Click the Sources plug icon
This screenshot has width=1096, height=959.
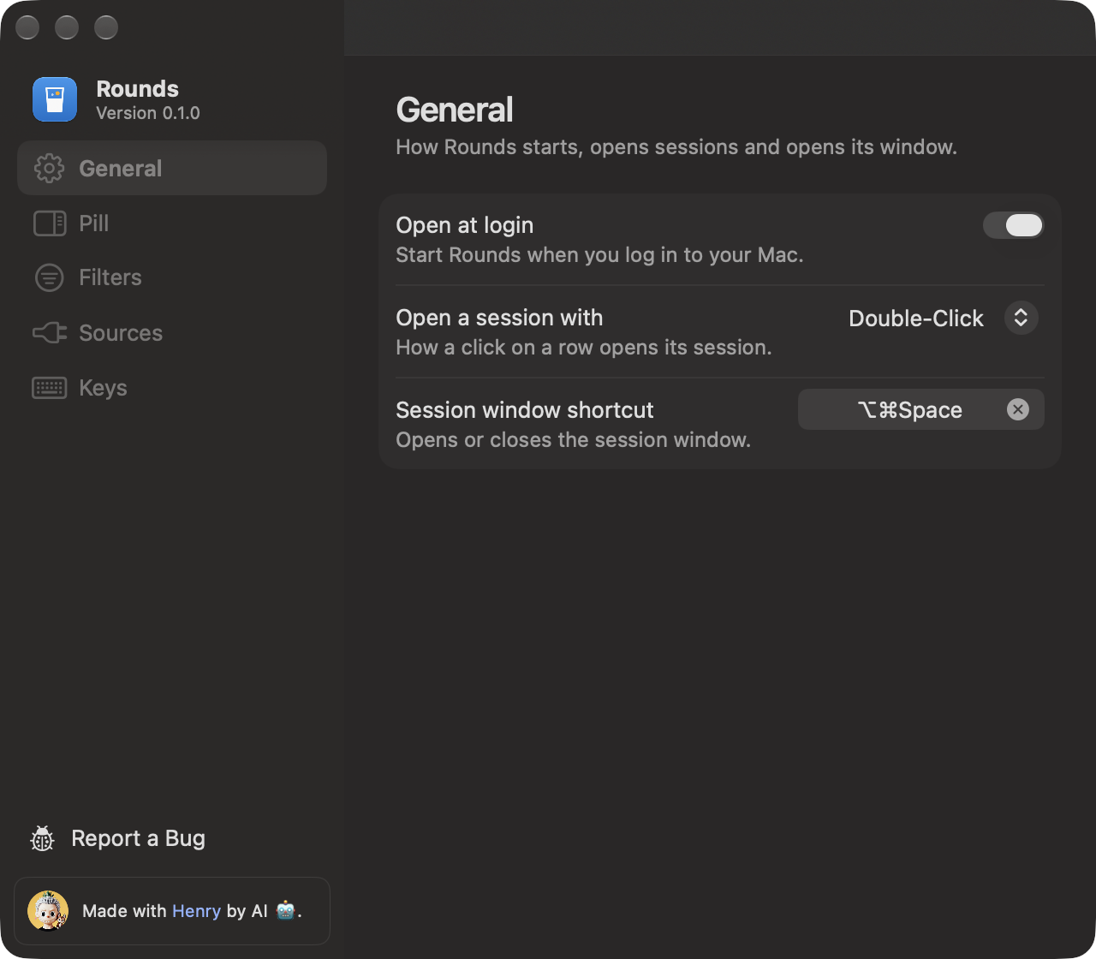tap(49, 333)
